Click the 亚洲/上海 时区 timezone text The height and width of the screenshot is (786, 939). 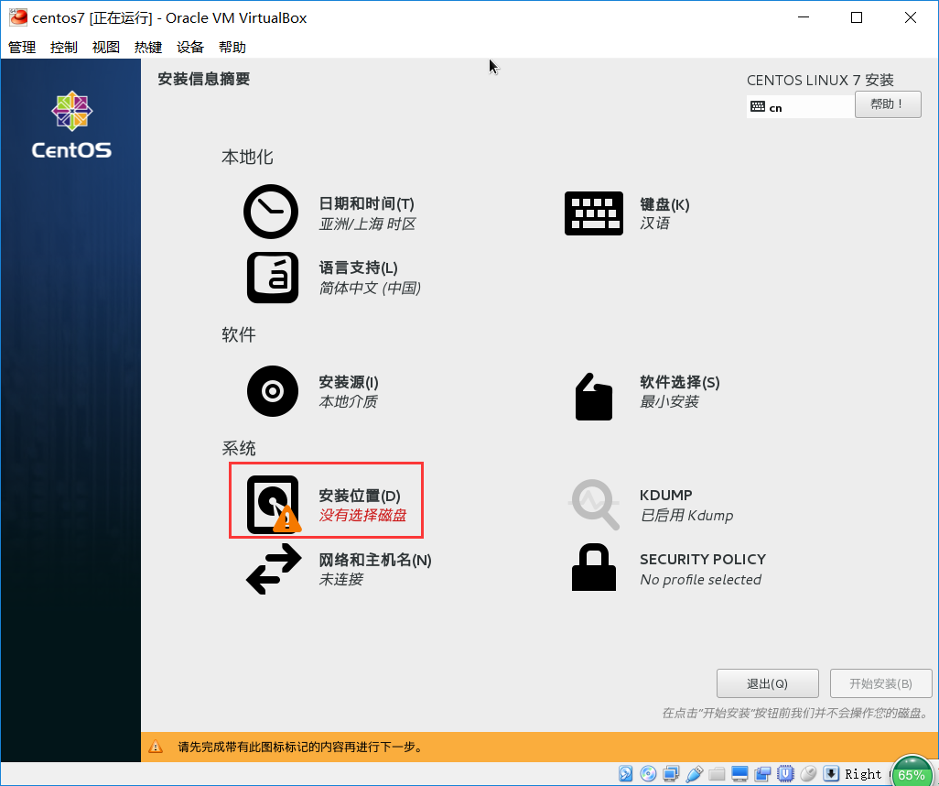pyautogui.click(x=367, y=224)
